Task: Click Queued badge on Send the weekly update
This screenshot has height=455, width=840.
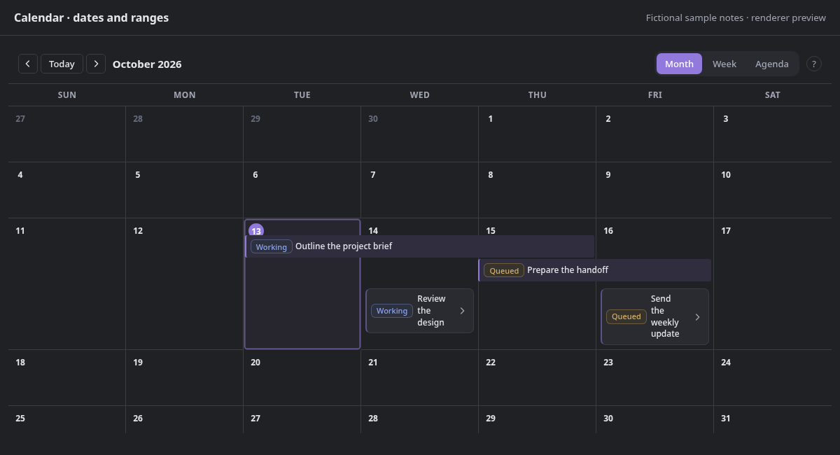Action: (626, 316)
